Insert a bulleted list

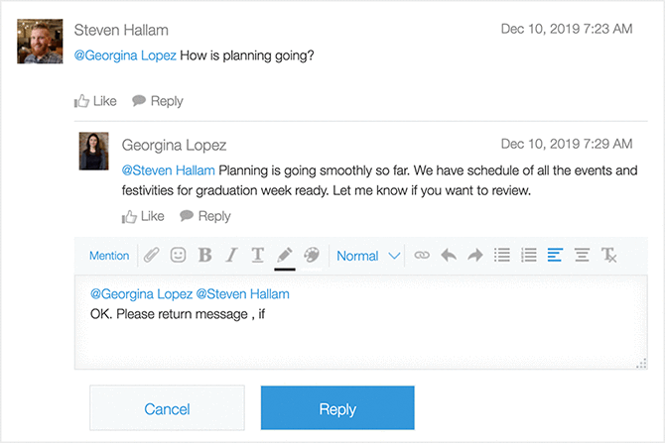click(502, 256)
